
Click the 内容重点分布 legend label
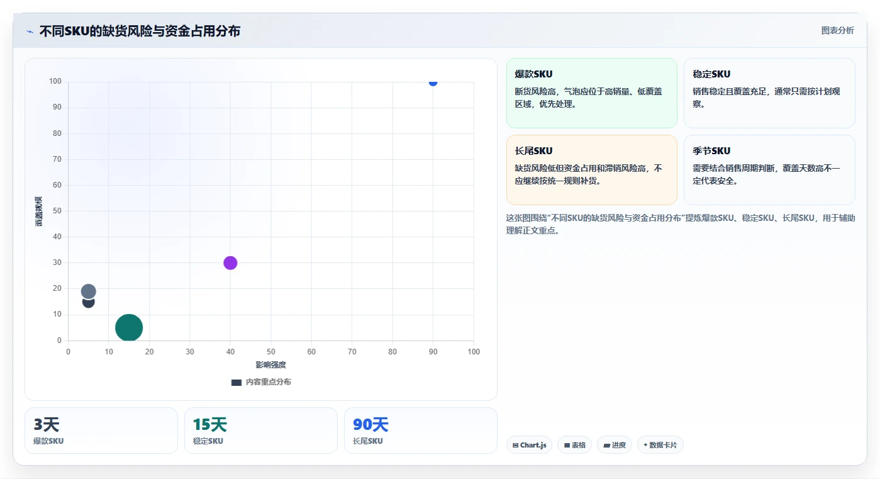tap(269, 382)
